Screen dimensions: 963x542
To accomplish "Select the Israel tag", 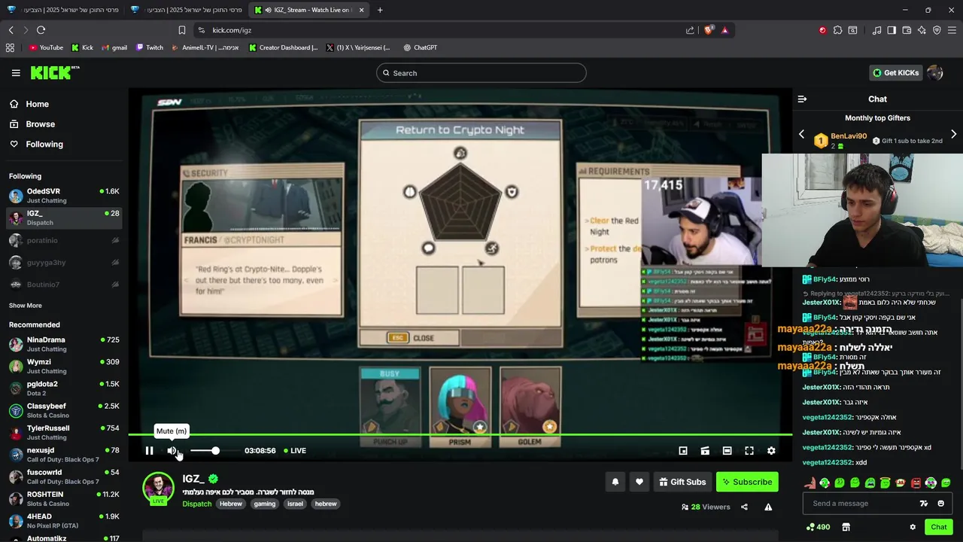I will (295, 504).
